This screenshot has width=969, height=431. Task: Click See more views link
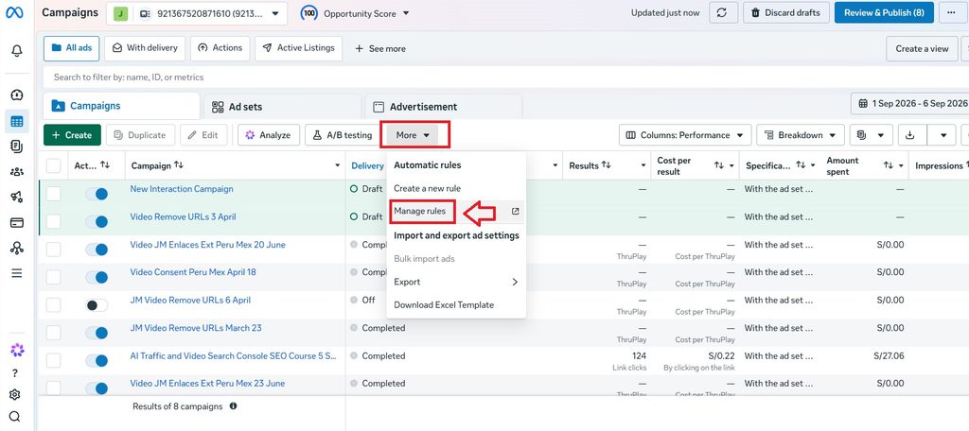[380, 49]
